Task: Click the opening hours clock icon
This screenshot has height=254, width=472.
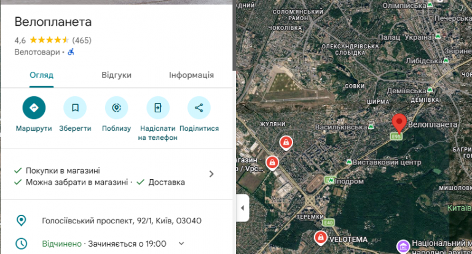Action: tap(21, 244)
